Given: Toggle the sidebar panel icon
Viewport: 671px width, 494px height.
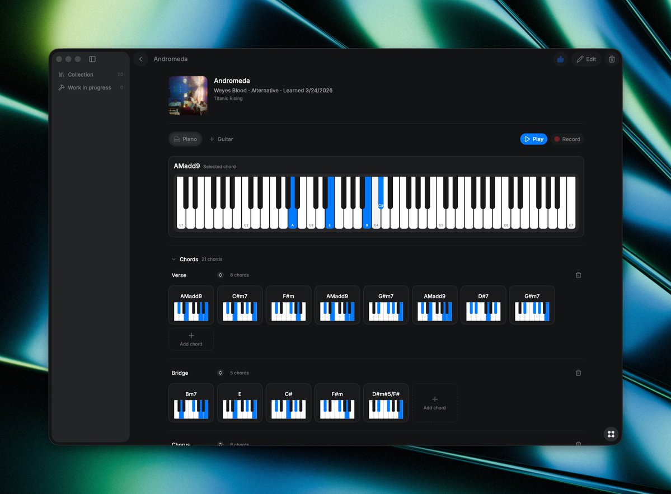Looking at the screenshot, I should click(x=92, y=59).
